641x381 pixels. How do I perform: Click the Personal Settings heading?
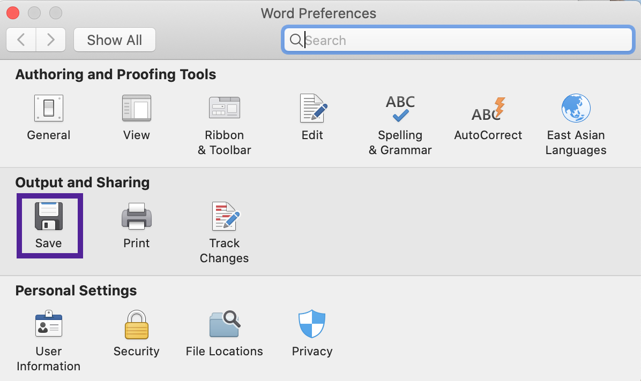pos(76,291)
